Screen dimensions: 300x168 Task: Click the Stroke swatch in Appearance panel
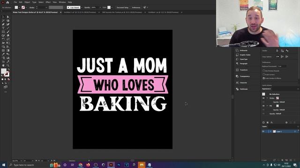point(277,98)
